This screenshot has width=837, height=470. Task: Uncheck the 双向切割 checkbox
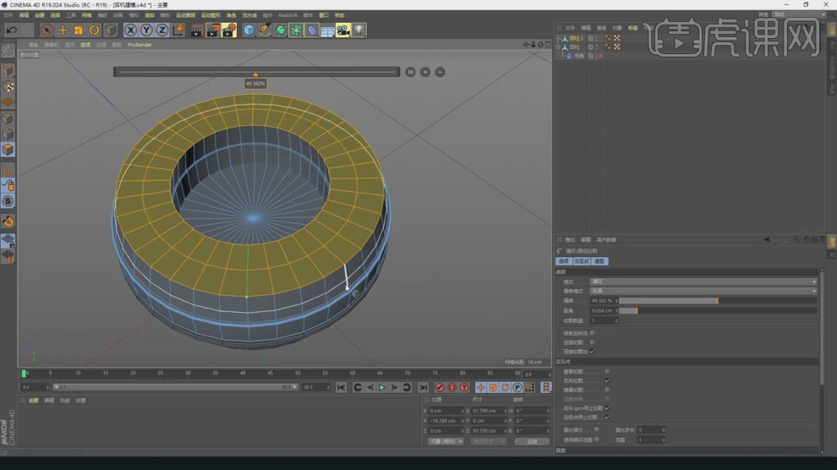pos(607,380)
